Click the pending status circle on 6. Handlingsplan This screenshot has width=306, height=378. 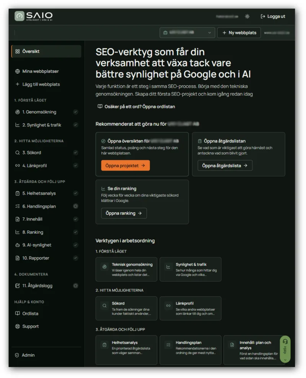(x=75, y=206)
